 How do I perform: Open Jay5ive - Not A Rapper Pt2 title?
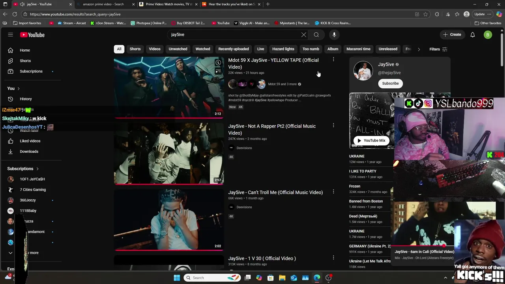coord(272,129)
